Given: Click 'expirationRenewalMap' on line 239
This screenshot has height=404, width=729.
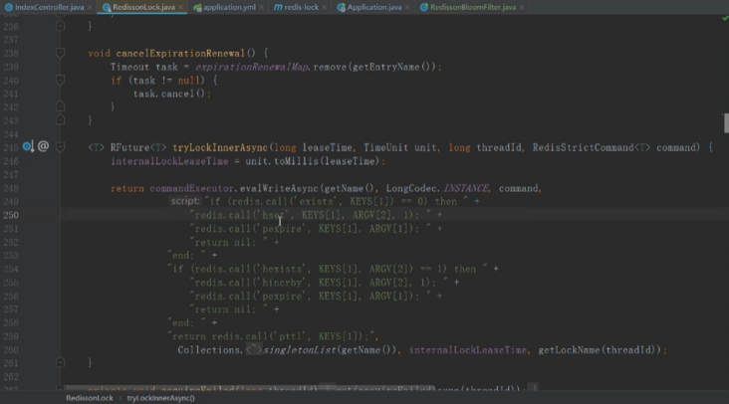Looking at the screenshot, I should pos(252,67).
